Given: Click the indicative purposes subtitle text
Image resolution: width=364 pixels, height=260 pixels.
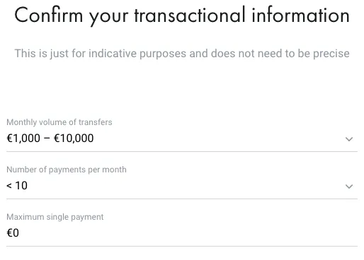Looking at the screenshot, I should pyautogui.click(x=182, y=54).
